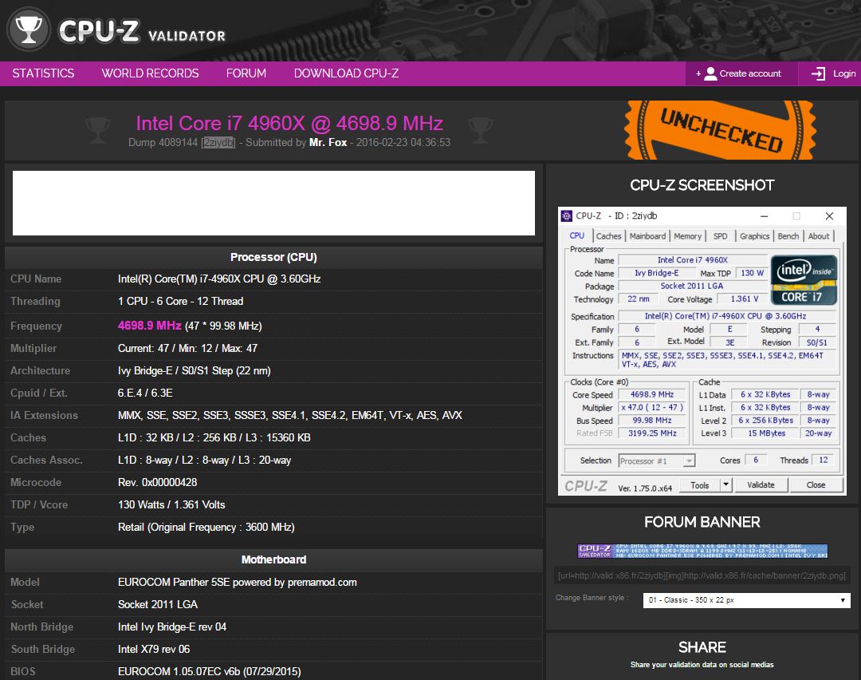Click the Core Speed 4698.9 MHz field
Screen dimensions: 861x680
coord(652,395)
